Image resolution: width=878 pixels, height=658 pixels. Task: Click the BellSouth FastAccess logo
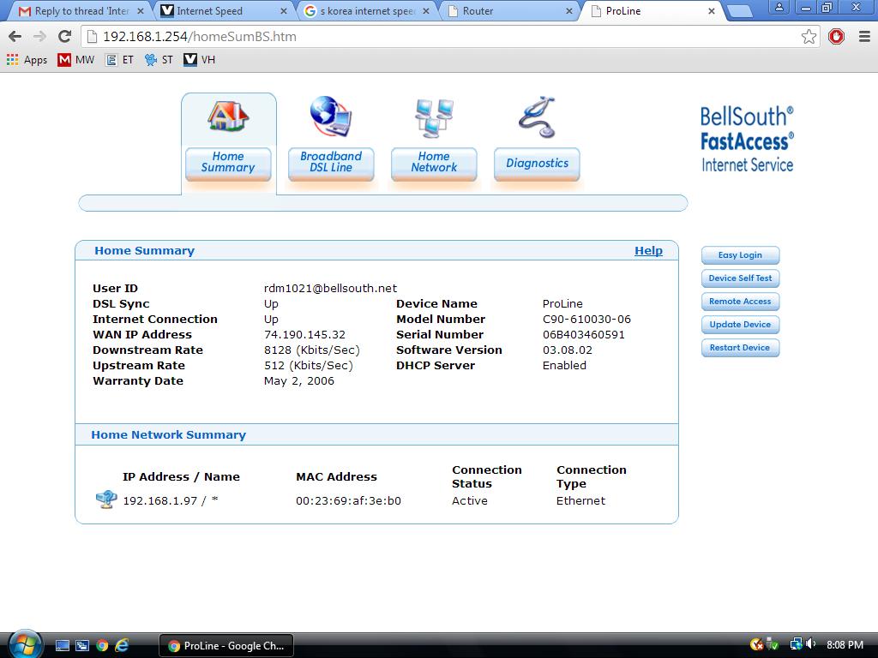[747, 139]
